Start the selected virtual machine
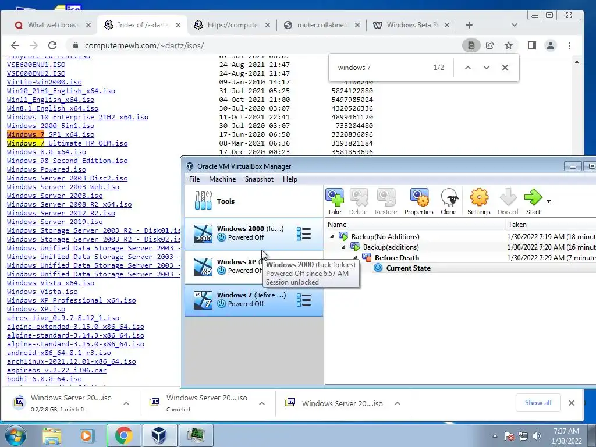596x447 pixels. pos(533,202)
